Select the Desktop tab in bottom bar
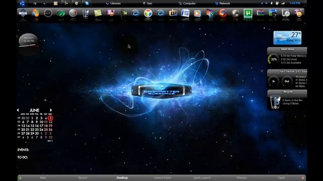The image size is (323, 181). coord(122,177)
